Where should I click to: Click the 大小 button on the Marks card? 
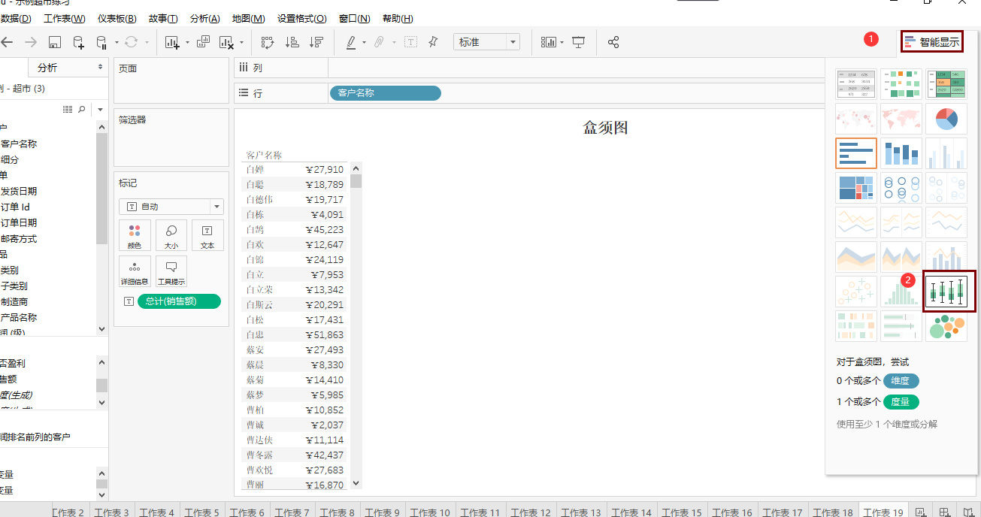click(171, 235)
